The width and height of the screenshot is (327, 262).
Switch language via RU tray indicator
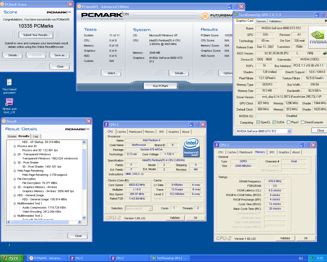coord(301,258)
